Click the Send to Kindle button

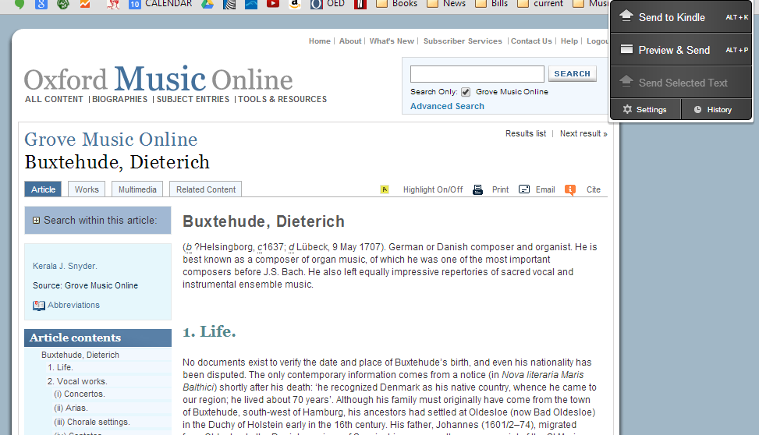tap(681, 17)
